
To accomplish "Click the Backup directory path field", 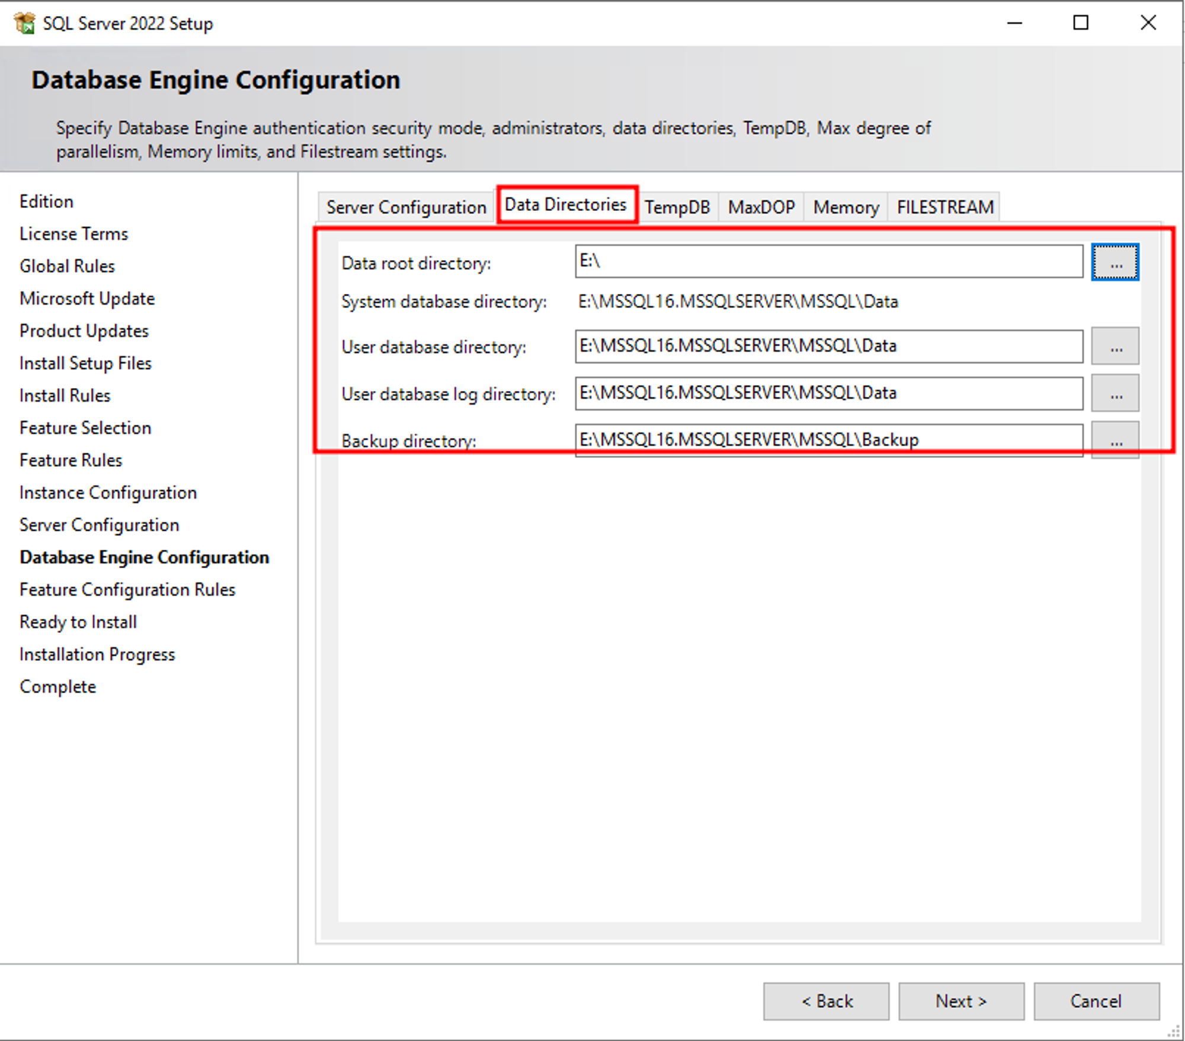I will pos(828,440).
